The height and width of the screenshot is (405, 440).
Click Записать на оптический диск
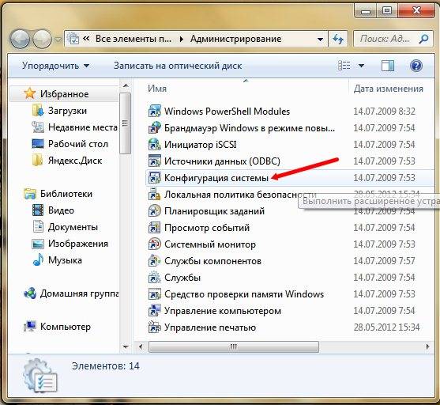[178, 66]
